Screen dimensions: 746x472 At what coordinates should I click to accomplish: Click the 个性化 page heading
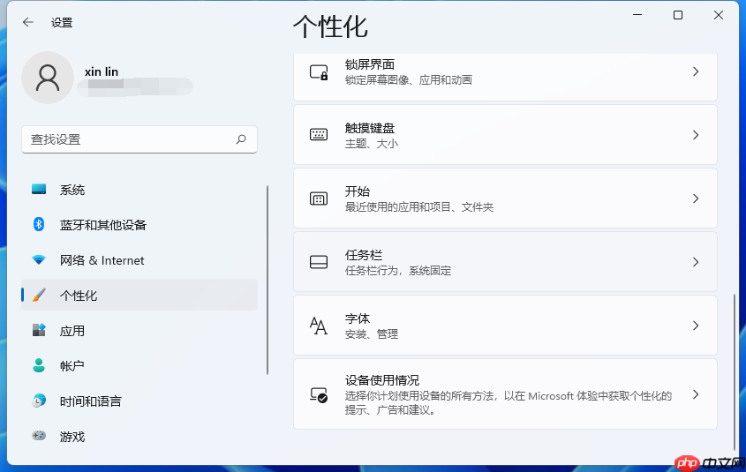click(330, 26)
